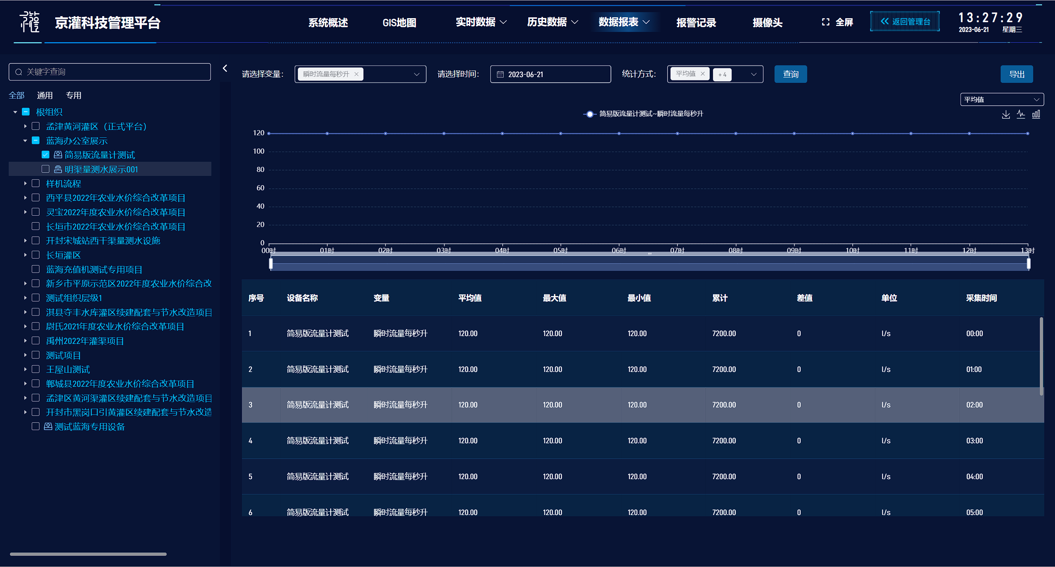Check the 王屋山测试 checkbox
1055x567 pixels.
pyautogui.click(x=36, y=369)
